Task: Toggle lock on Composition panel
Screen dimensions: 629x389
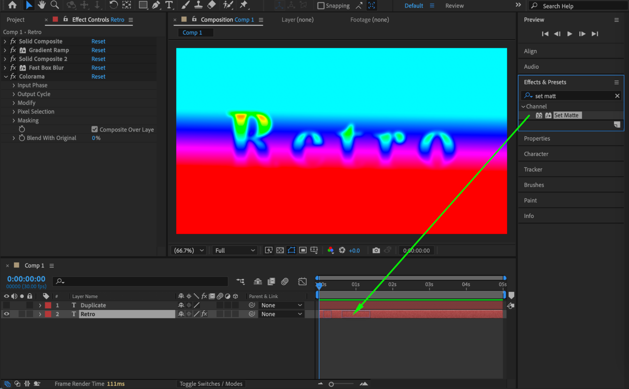Action: pos(194,19)
